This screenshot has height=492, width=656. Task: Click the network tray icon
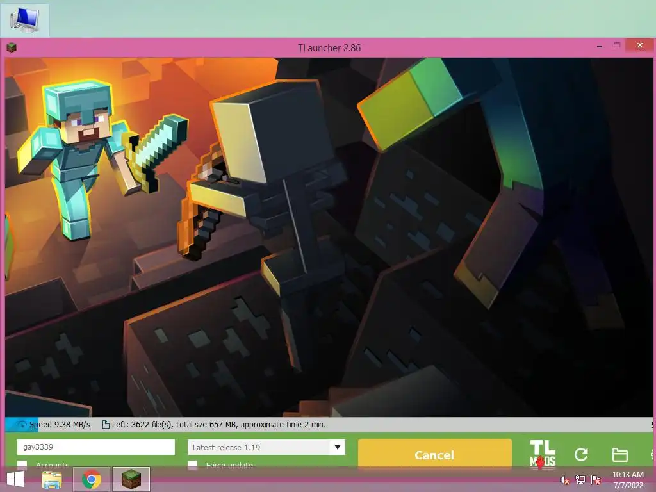pyautogui.click(x=580, y=480)
